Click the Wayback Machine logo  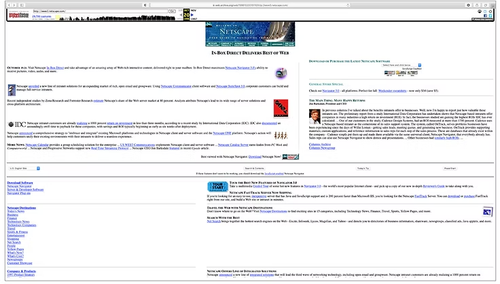tap(19, 16)
